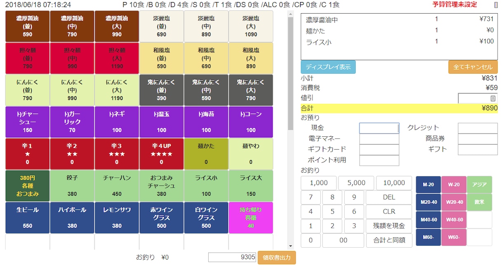Add 生ビール 550 to order
The height and width of the screenshot is (272, 503).
point(28,218)
